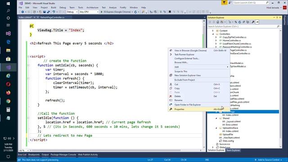Select _Layout.cshtml in Solution Explorer
Viewport: 288px width, 162px height.
coord(233,121)
